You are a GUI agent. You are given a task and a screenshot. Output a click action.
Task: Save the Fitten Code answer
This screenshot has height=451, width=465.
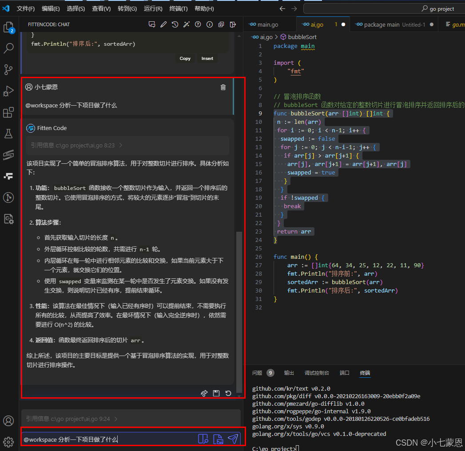pyautogui.click(x=216, y=393)
